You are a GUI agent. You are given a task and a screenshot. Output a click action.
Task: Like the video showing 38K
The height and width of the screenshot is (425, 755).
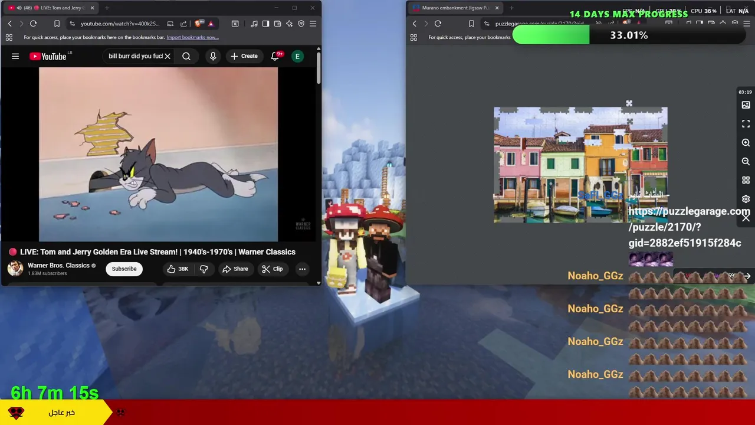[x=178, y=269]
